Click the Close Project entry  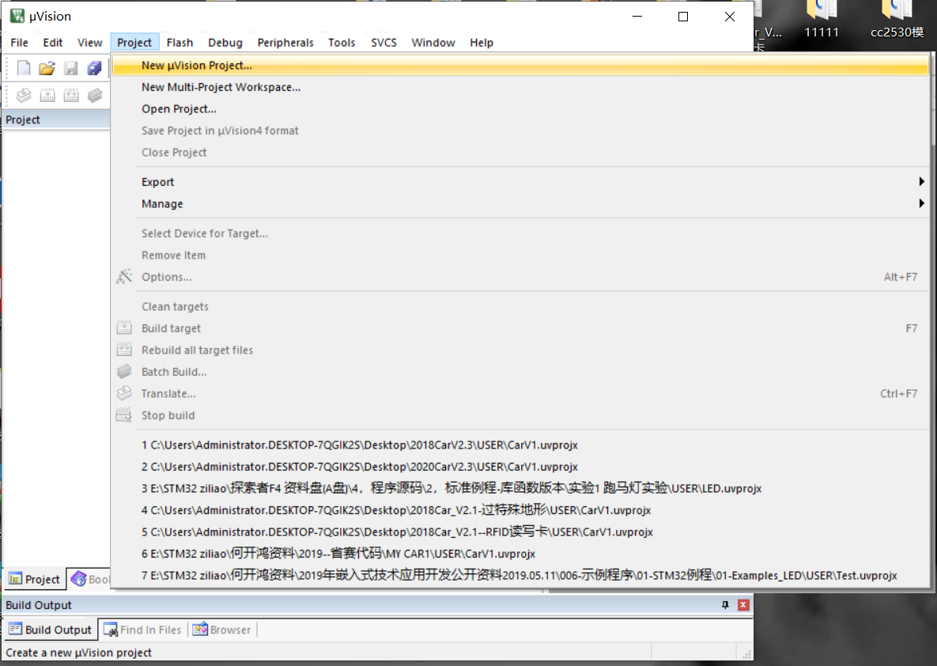coord(520,153)
